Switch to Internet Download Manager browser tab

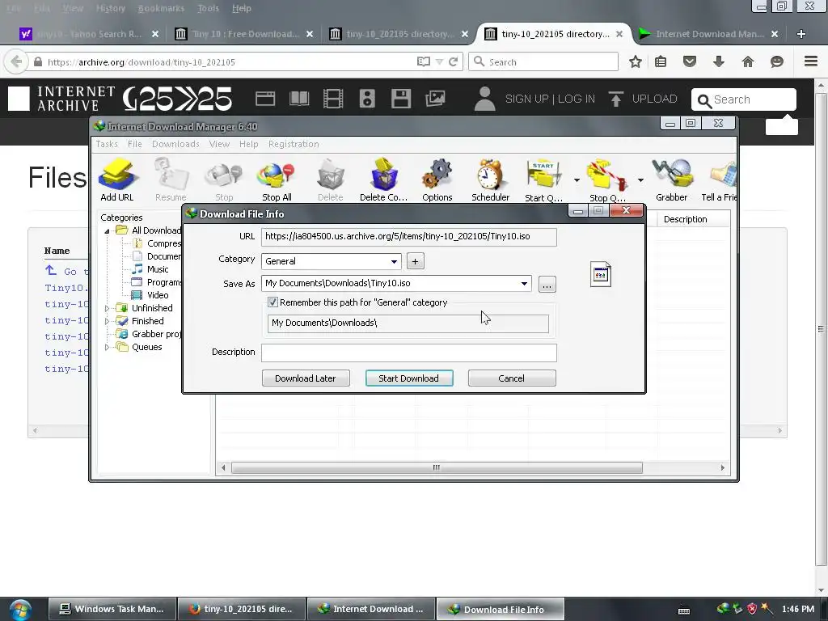point(709,34)
